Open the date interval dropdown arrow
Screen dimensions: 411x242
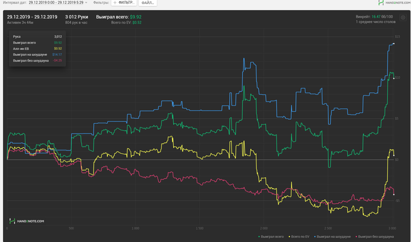pyautogui.click(x=86, y=2)
